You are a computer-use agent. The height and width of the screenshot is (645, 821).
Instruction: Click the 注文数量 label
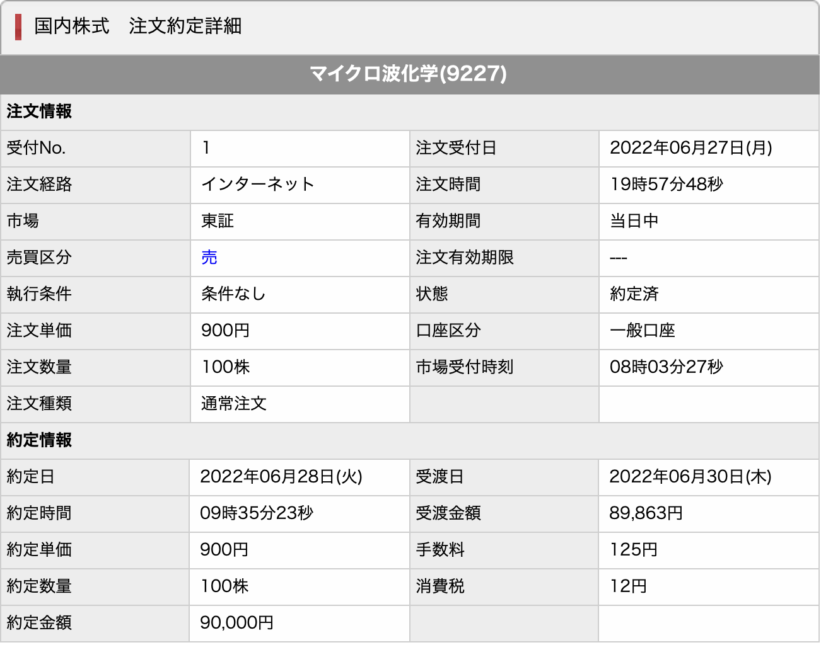[x=39, y=367]
